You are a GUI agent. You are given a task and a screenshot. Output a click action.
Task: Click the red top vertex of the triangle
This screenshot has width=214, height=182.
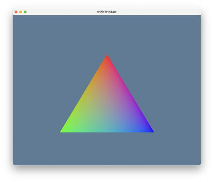(x=107, y=55)
